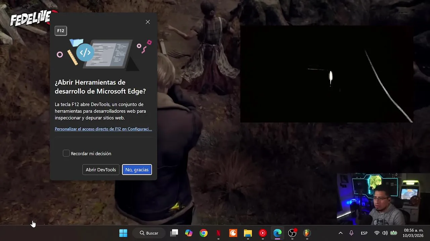
Task: Launch Copilot from the taskbar
Action: point(189,233)
